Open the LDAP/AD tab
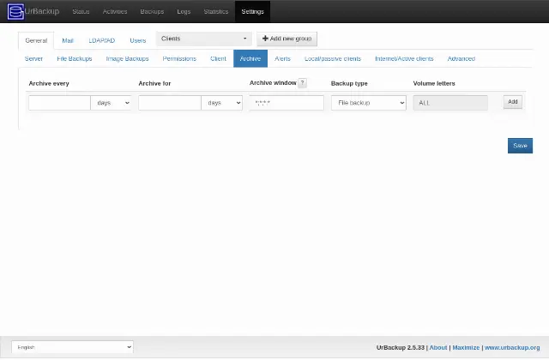This screenshot has height=360, width=549. click(102, 40)
